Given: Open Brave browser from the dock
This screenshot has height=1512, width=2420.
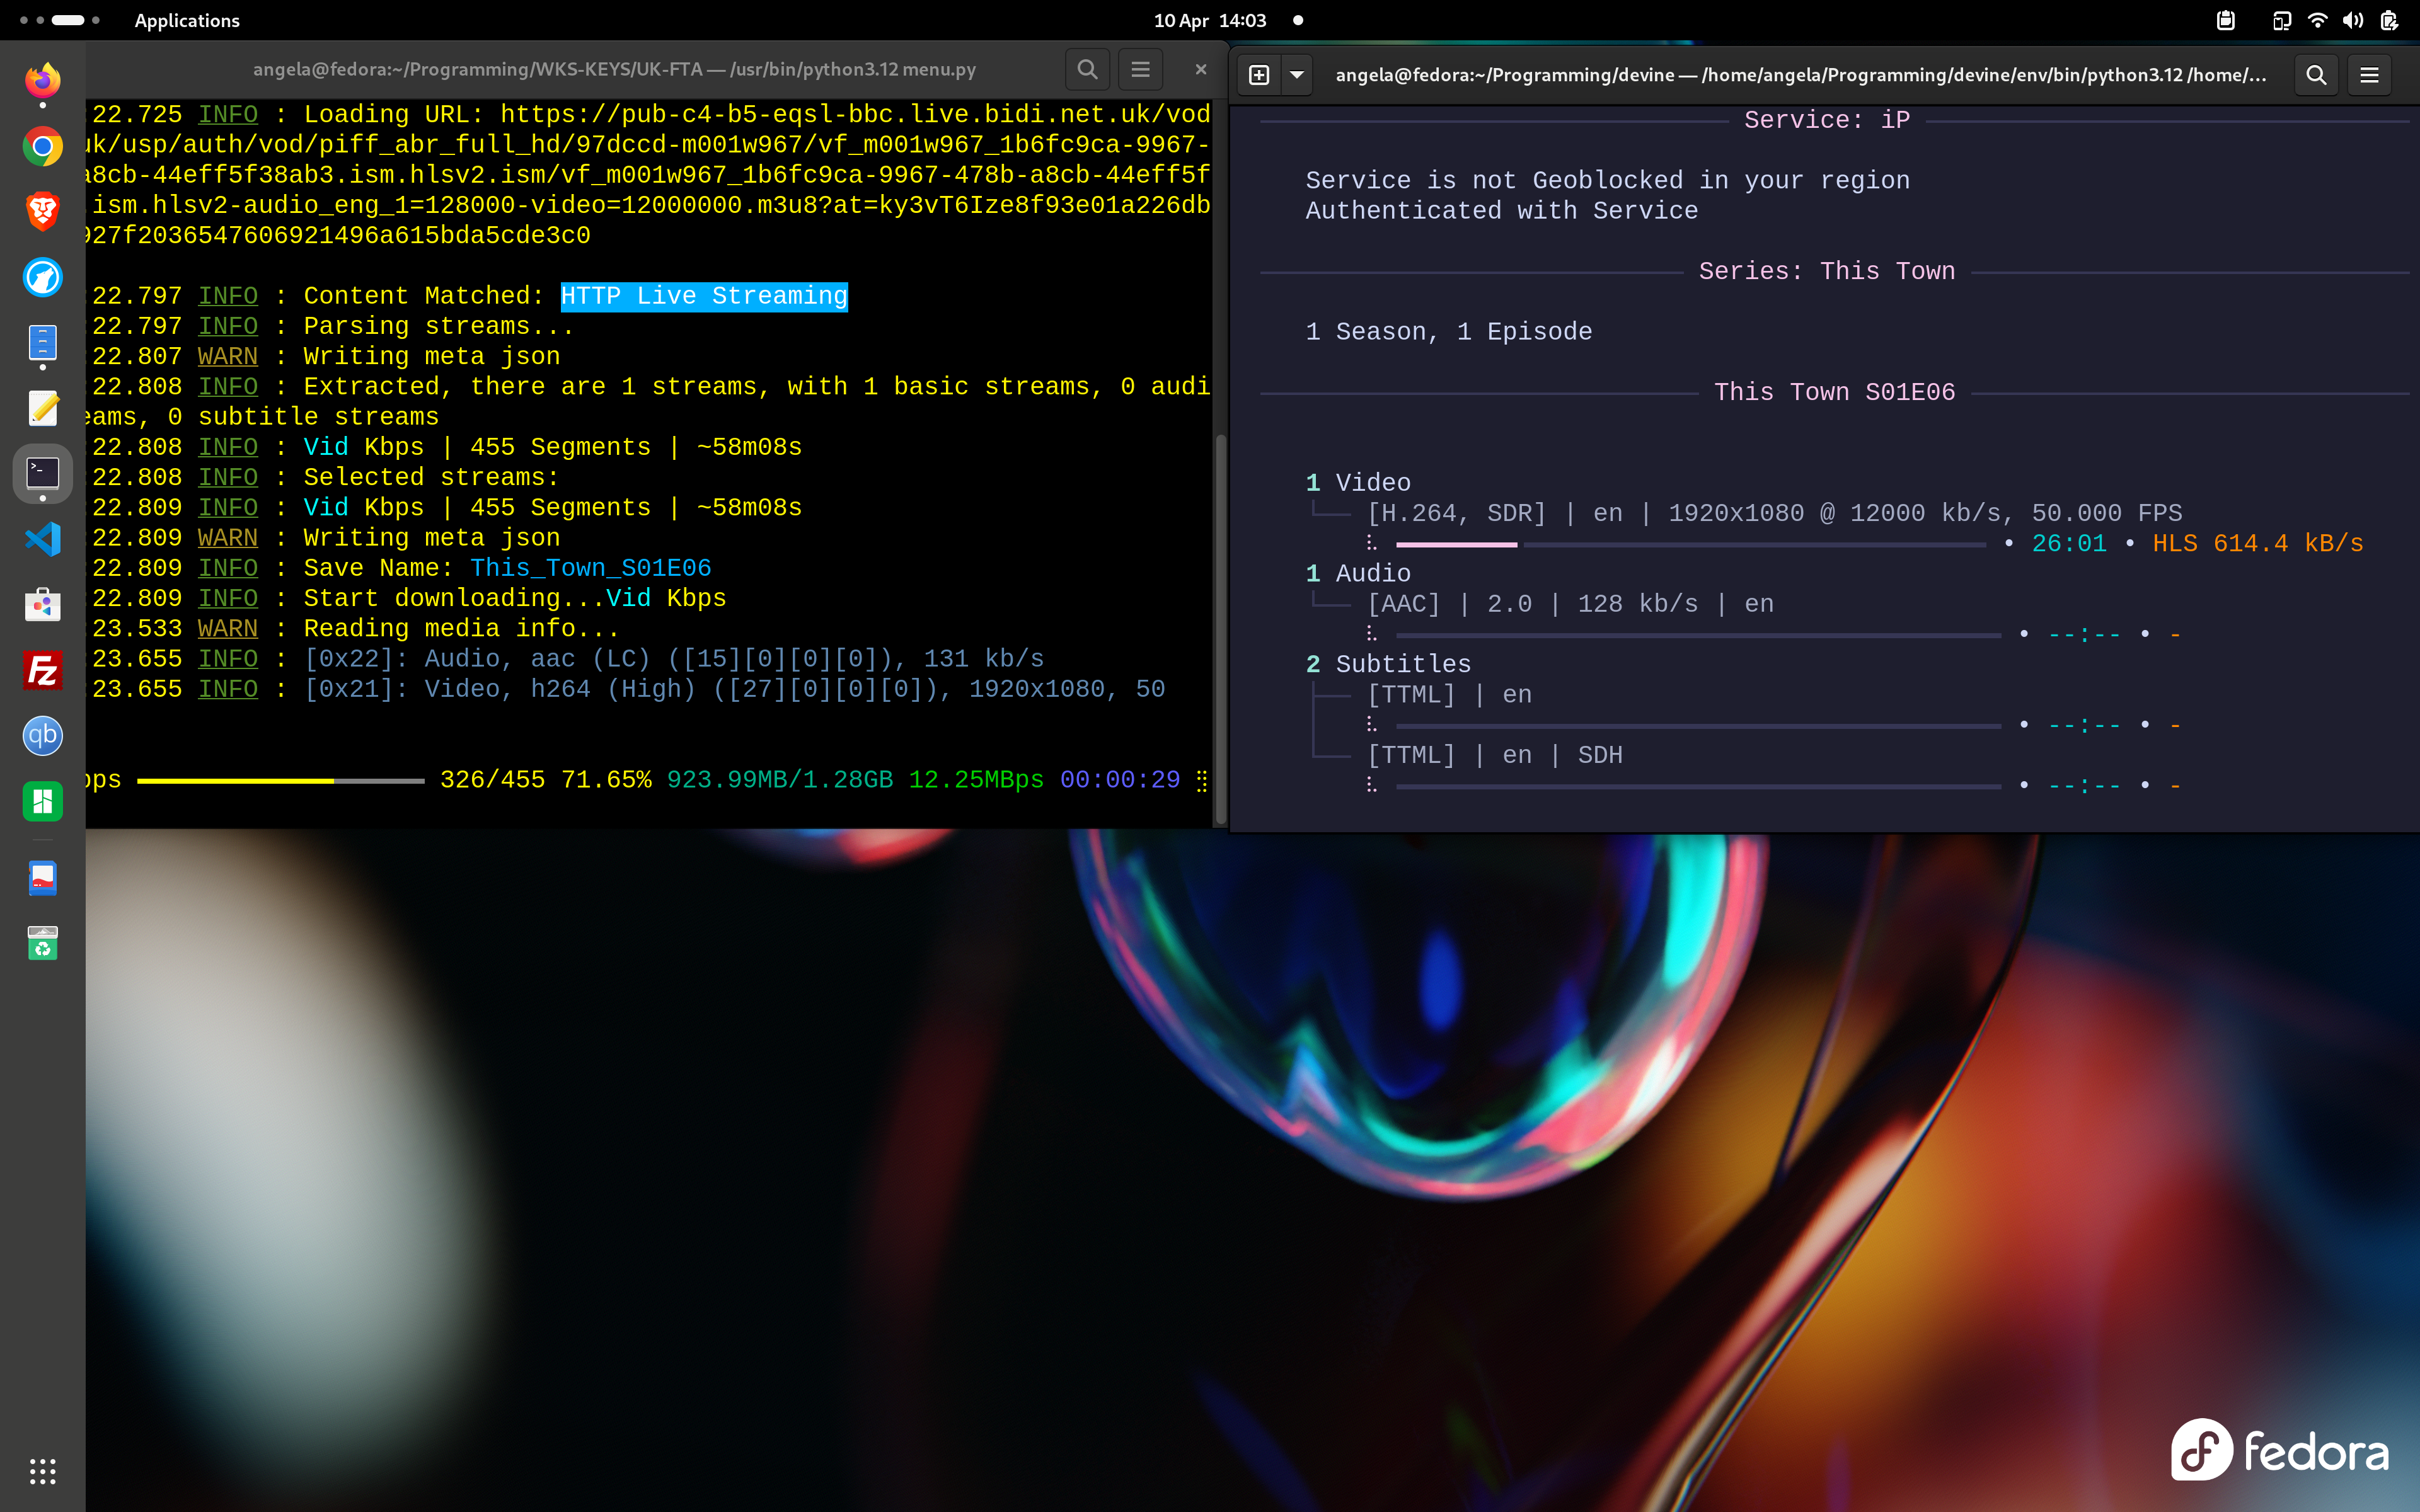Looking at the screenshot, I should click(x=42, y=212).
